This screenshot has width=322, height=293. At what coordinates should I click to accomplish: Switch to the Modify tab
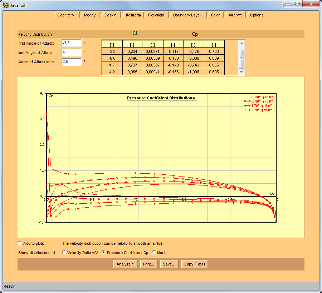click(89, 15)
